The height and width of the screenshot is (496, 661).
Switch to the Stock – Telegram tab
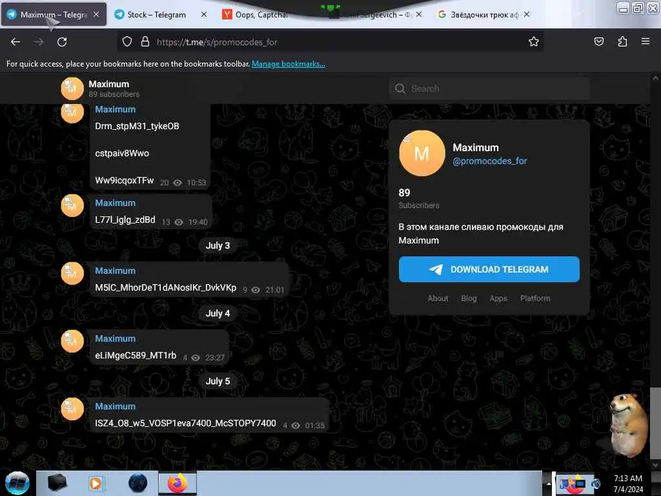[156, 15]
